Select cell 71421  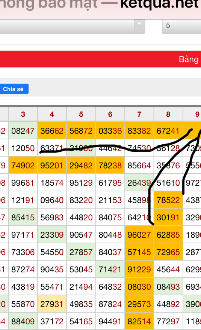[x=110, y=269]
